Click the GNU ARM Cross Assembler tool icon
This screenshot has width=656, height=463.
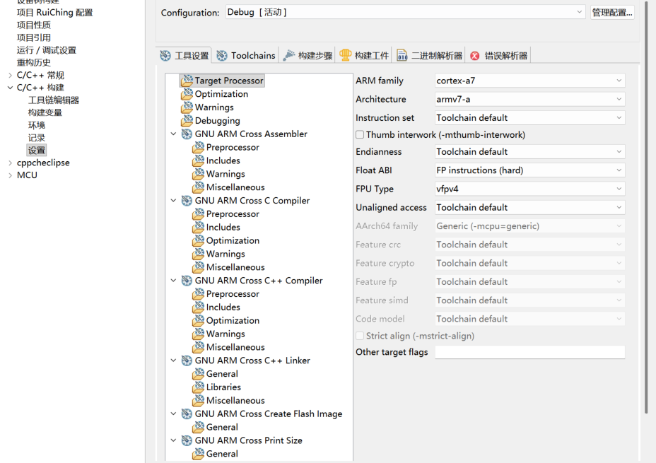187,134
